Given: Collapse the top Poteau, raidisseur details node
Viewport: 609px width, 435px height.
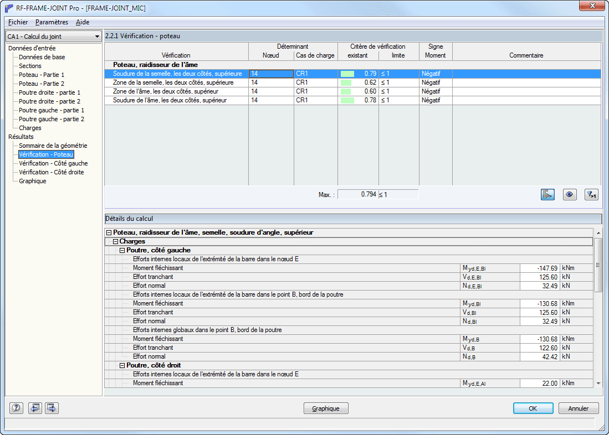Looking at the screenshot, I should click(x=109, y=232).
